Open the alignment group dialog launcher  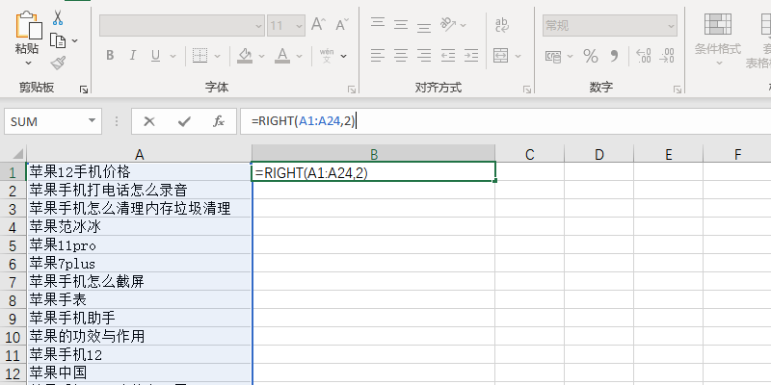pyautogui.click(x=527, y=90)
